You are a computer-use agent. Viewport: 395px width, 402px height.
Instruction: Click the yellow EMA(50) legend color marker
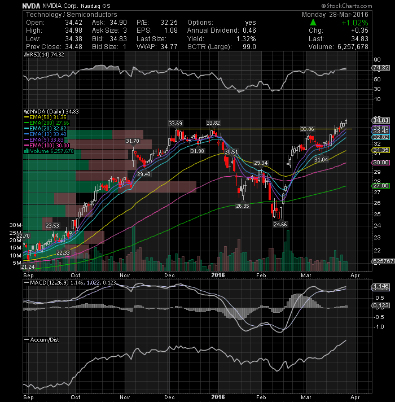[27, 117]
